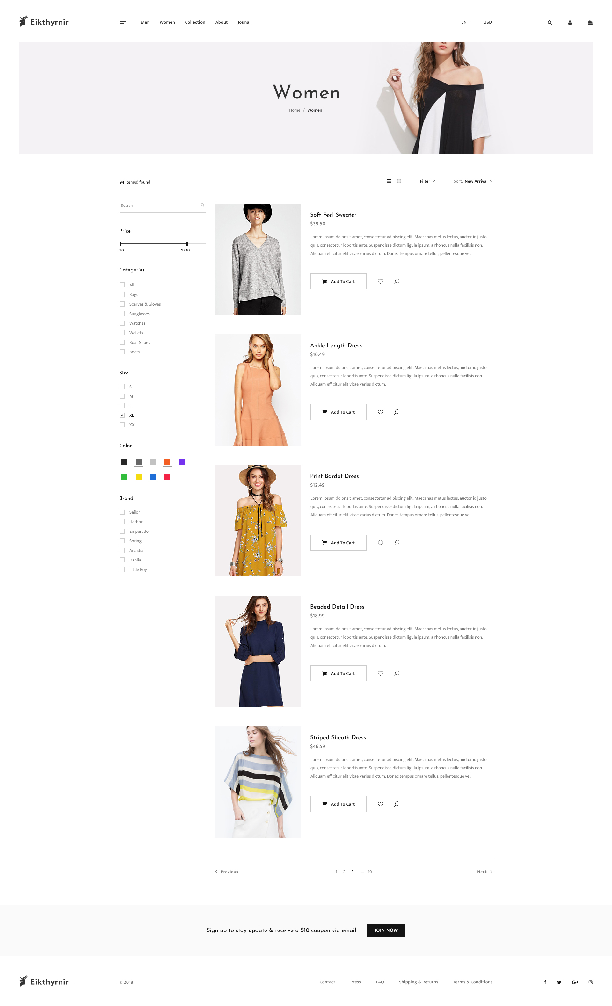The width and height of the screenshot is (612, 1006).
Task: Open the shopping bag icon
Action: 590,22
